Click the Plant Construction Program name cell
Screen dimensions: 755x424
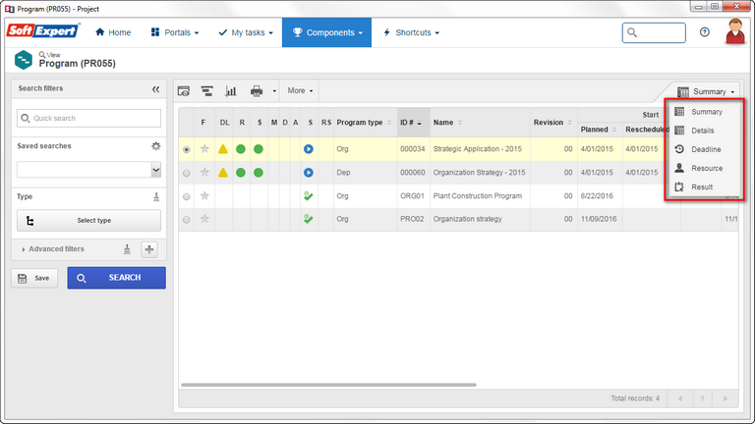click(480, 195)
